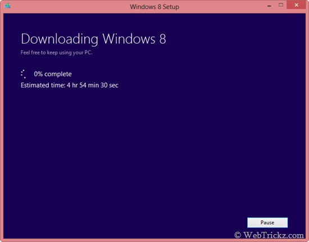Click the "4 hr 54 min 30 sec" value
The width and height of the screenshot is (309, 242).
click(93, 85)
